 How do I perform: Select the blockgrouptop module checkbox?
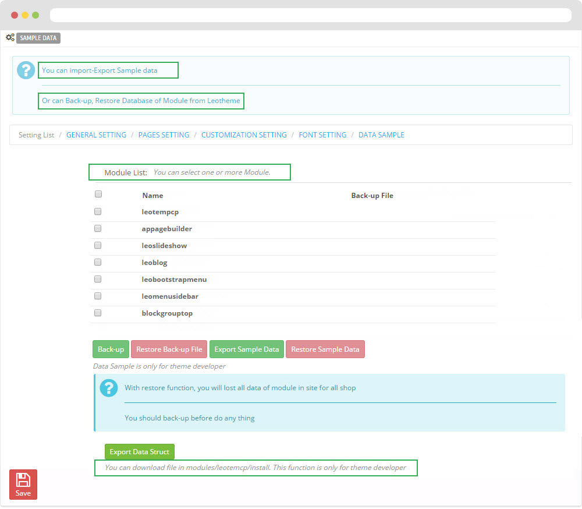98,313
